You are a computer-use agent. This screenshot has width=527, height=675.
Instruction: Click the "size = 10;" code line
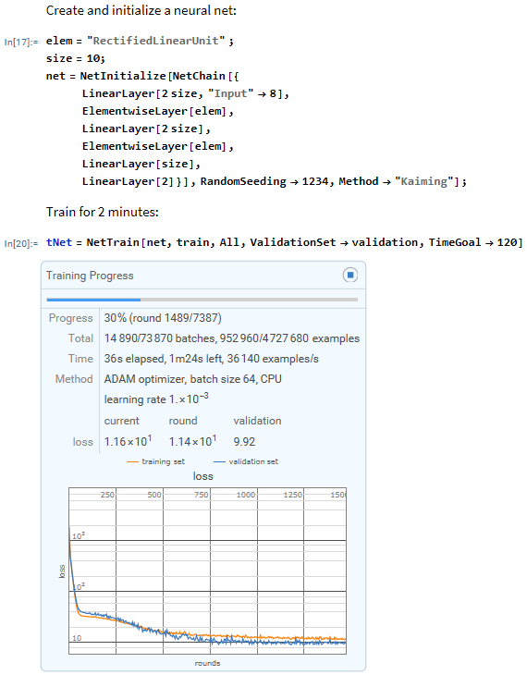(x=76, y=58)
